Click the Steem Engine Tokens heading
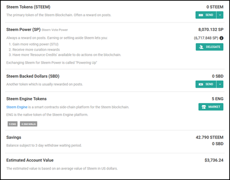 coord(27,99)
